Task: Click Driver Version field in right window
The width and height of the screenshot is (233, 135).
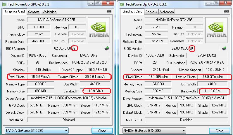Action: point(186,98)
